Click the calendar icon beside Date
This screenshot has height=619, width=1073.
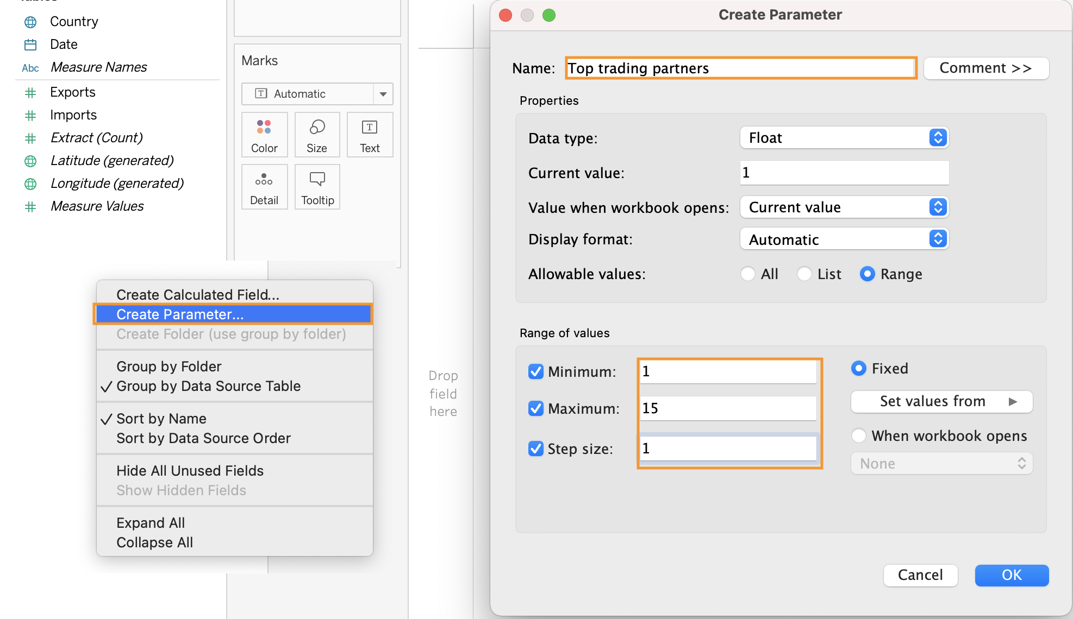tap(30, 45)
